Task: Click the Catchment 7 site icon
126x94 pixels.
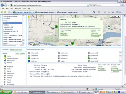Action: pyautogui.click(x=59, y=56)
